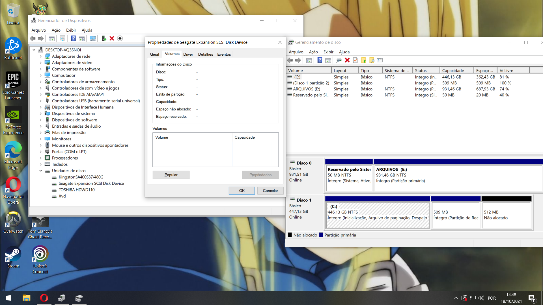Switch to the Driver tab
The width and height of the screenshot is (543, 305).
coord(188,54)
